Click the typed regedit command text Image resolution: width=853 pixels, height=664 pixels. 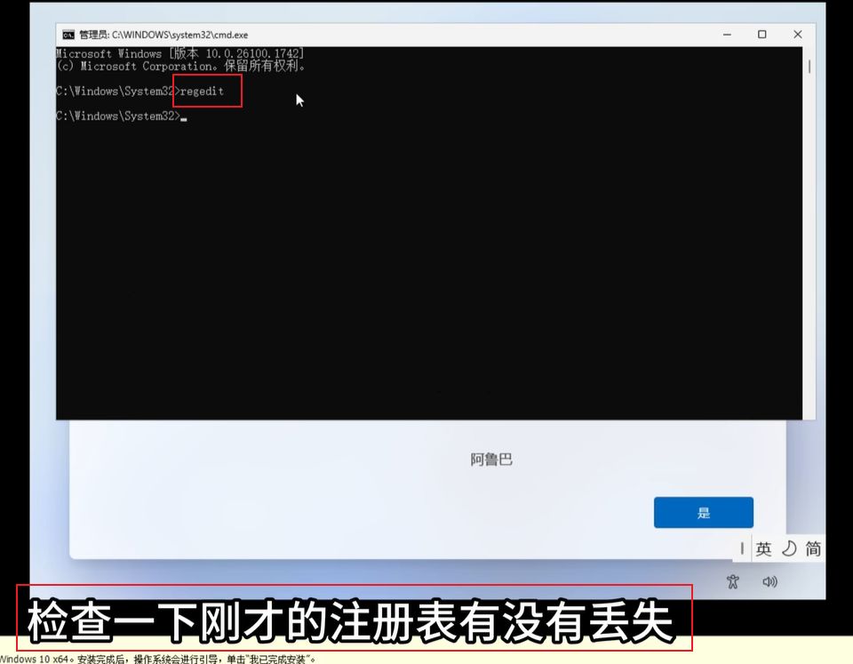(202, 92)
